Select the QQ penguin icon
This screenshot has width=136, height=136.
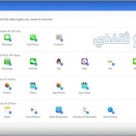[59, 62]
